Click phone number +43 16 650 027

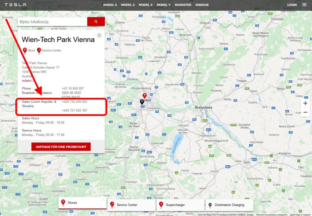73,88
